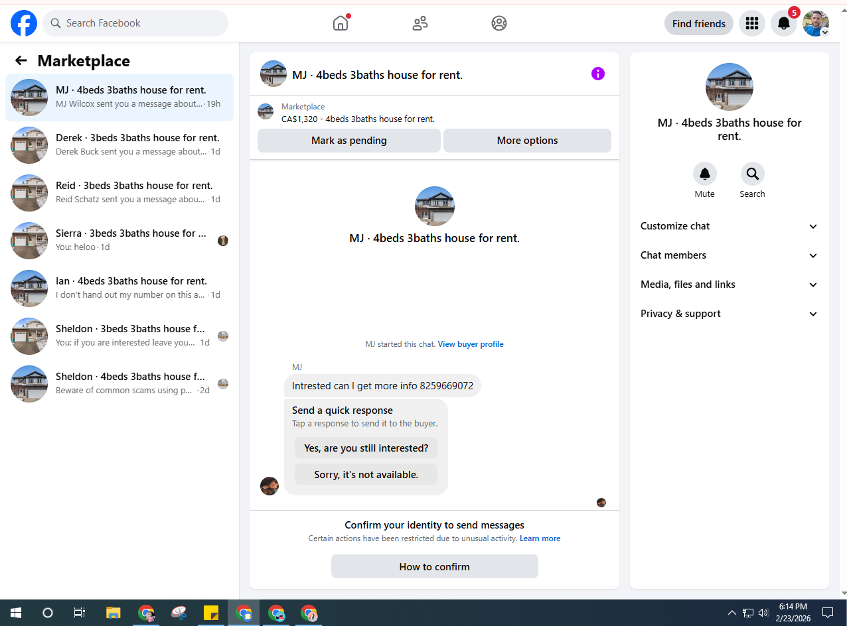The image size is (847, 626).
Task: Click the sender's avatar beside quick responses
Action: (269, 486)
